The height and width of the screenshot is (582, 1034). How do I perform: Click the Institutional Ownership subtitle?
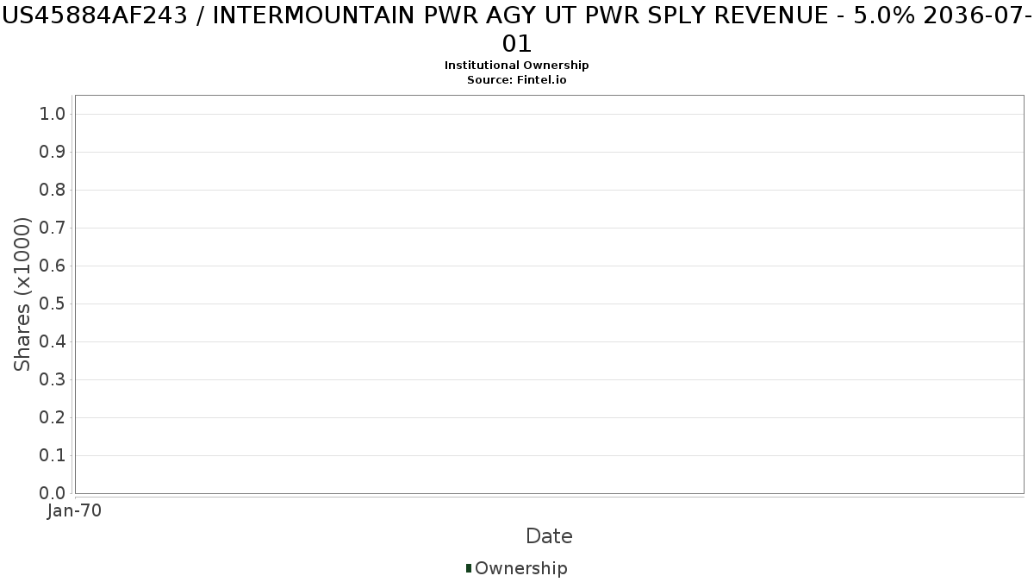tap(517, 66)
